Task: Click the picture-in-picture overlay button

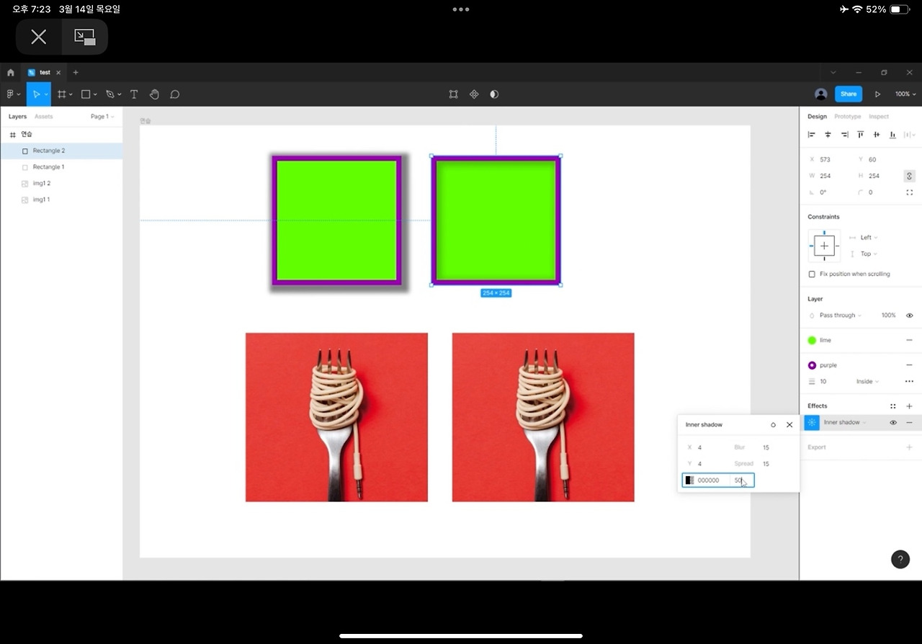Action: [85, 37]
